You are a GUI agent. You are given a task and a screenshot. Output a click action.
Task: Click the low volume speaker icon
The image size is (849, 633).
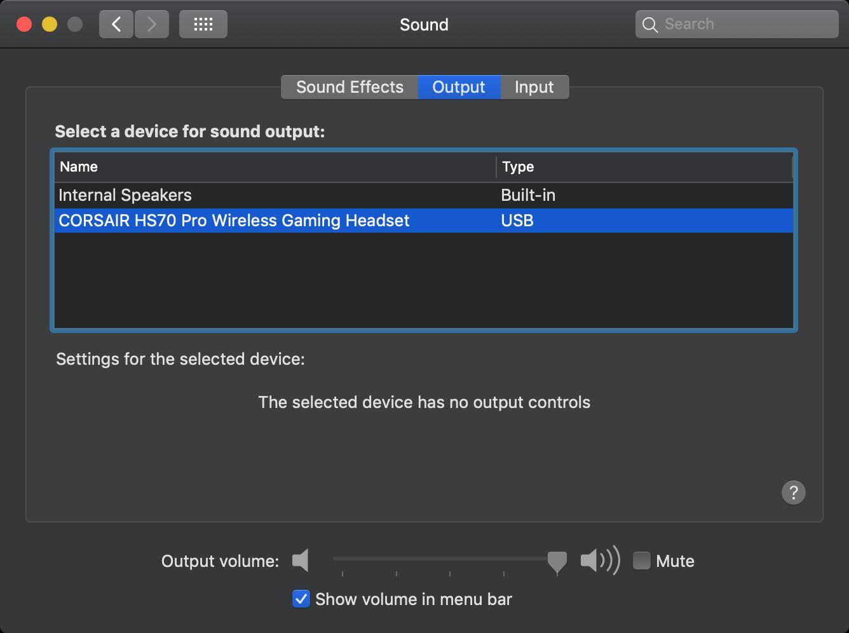(x=301, y=561)
